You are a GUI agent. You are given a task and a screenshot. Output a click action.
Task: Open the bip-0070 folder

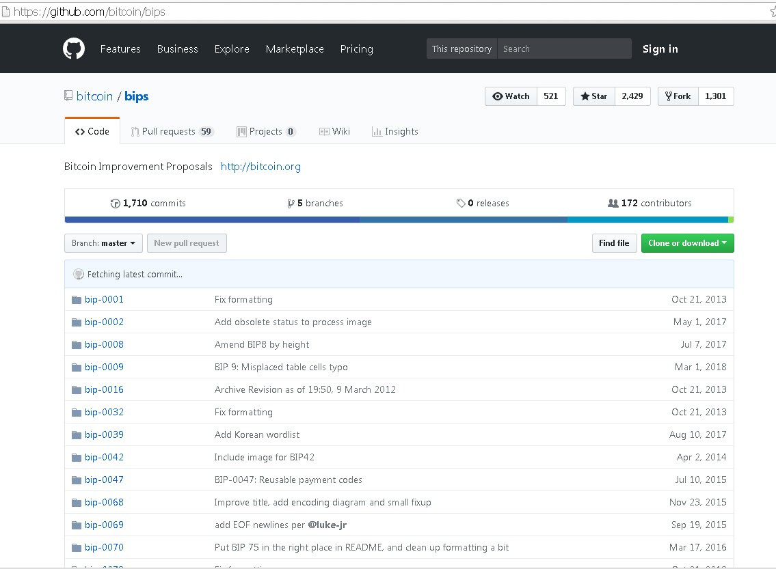click(104, 548)
